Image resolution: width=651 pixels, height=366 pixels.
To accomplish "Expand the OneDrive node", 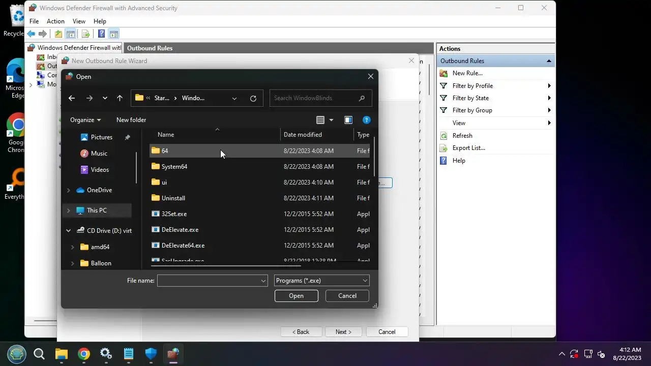I will (x=69, y=190).
